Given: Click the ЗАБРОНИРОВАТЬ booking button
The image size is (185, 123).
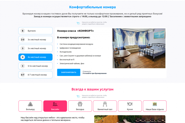Looking at the screenshot, I should [69, 72].
